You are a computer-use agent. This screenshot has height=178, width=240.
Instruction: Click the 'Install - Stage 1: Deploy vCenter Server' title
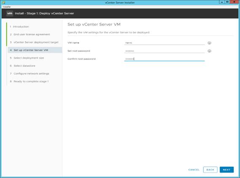tap(44, 13)
